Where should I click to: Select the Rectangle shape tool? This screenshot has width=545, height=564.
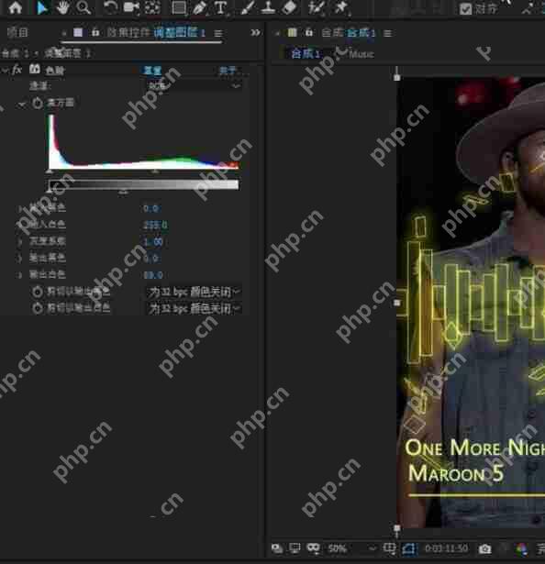click(179, 7)
